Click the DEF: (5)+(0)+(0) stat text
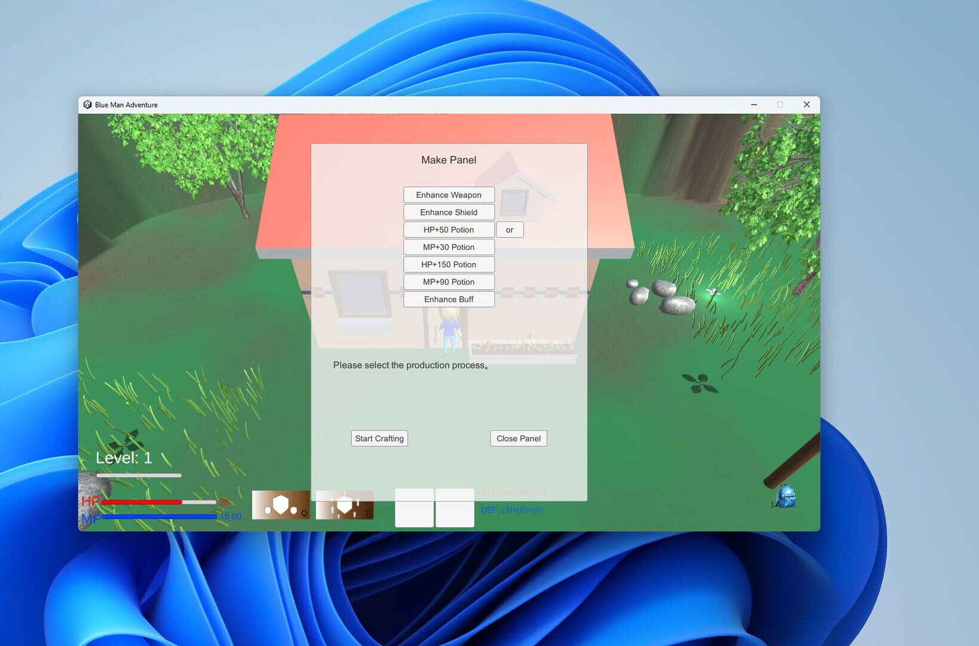Viewport: 979px width, 646px height. 511,510
